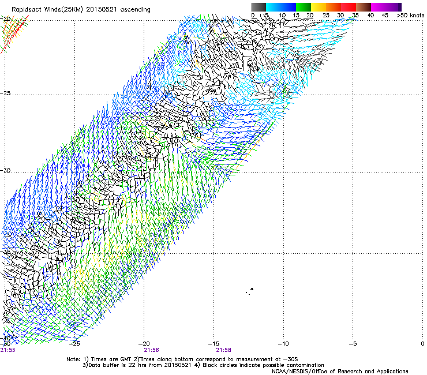427x375 pixels.
Task: Click the "10" label on the color scale
Action: point(282,16)
